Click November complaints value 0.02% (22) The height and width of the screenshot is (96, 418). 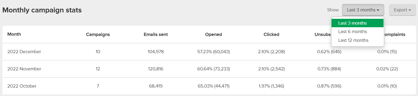click(x=387, y=69)
